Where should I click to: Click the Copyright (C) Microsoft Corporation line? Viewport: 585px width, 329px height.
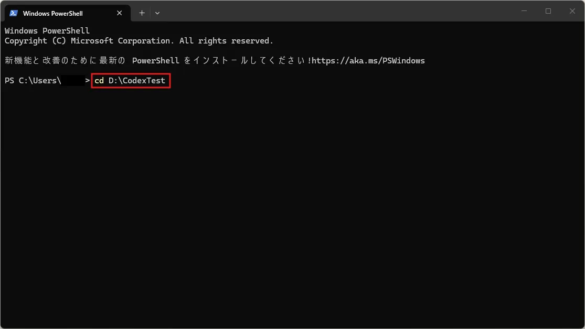(x=139, y=41)
